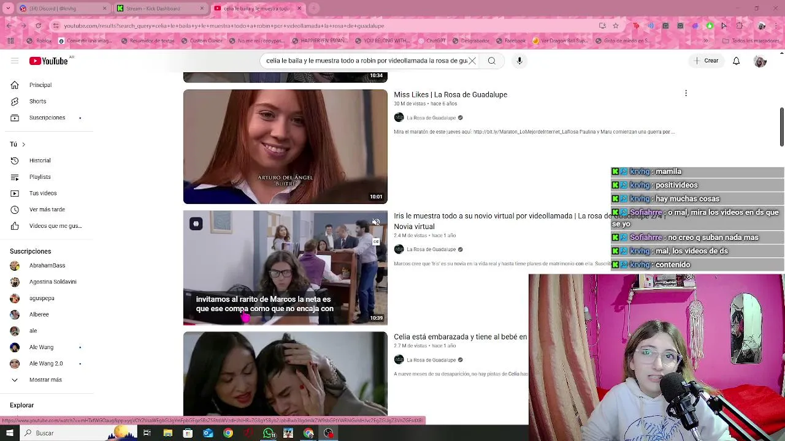Open Suscripciones in the sidebar
The width and height of the screenshot is (785, 441).
(46, 118)
